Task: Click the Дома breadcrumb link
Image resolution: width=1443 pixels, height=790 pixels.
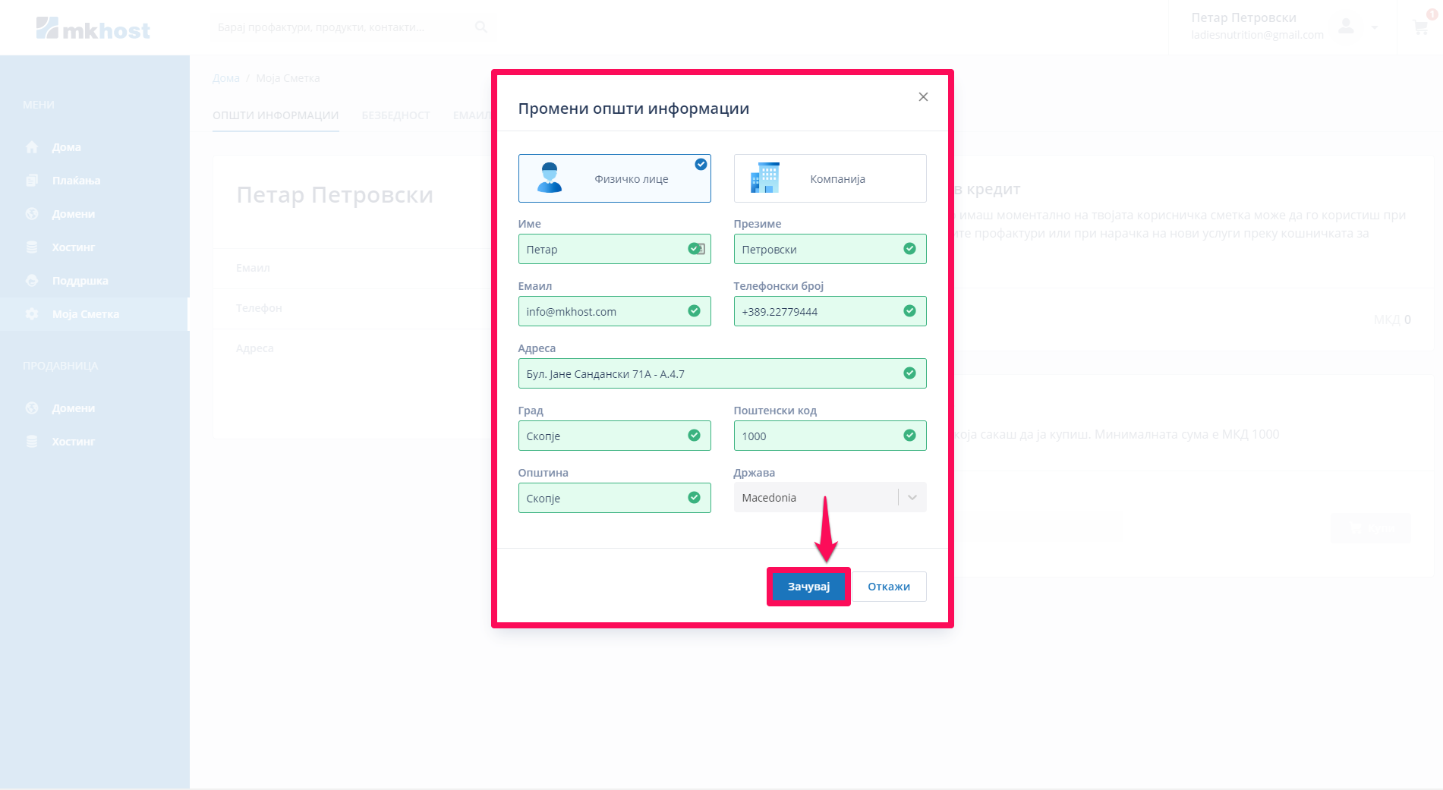Action: pos(225,78)
